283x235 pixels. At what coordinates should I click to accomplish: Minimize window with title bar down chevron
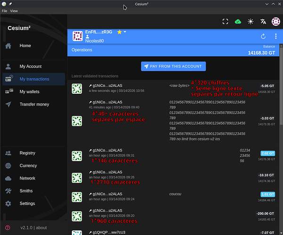[267, 4]
